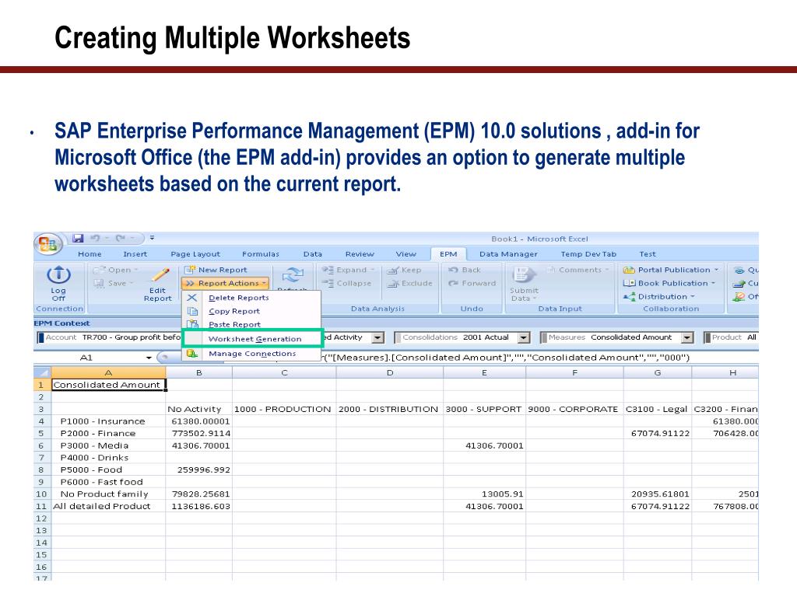This screenshot has width=797, height=597.
Task: Click the value 773502.9114
Action: (x=201, y=434)
